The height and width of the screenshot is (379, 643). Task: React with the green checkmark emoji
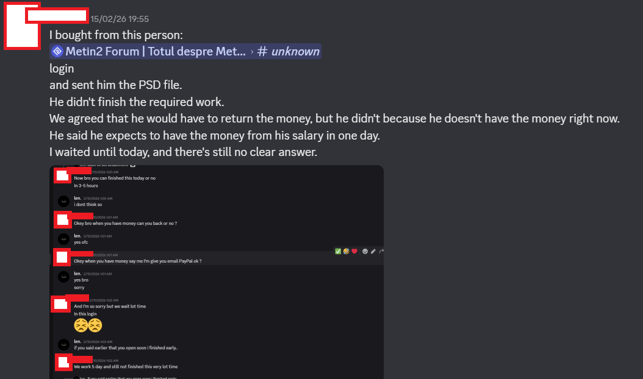[x=337, y=251]
